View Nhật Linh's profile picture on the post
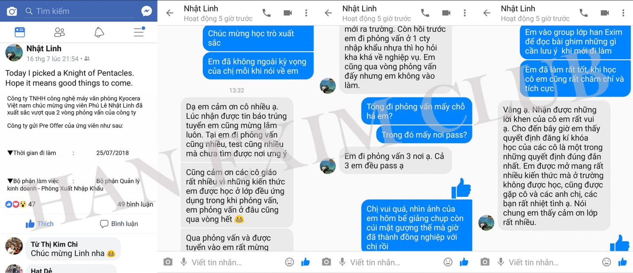 pos(14,53)
